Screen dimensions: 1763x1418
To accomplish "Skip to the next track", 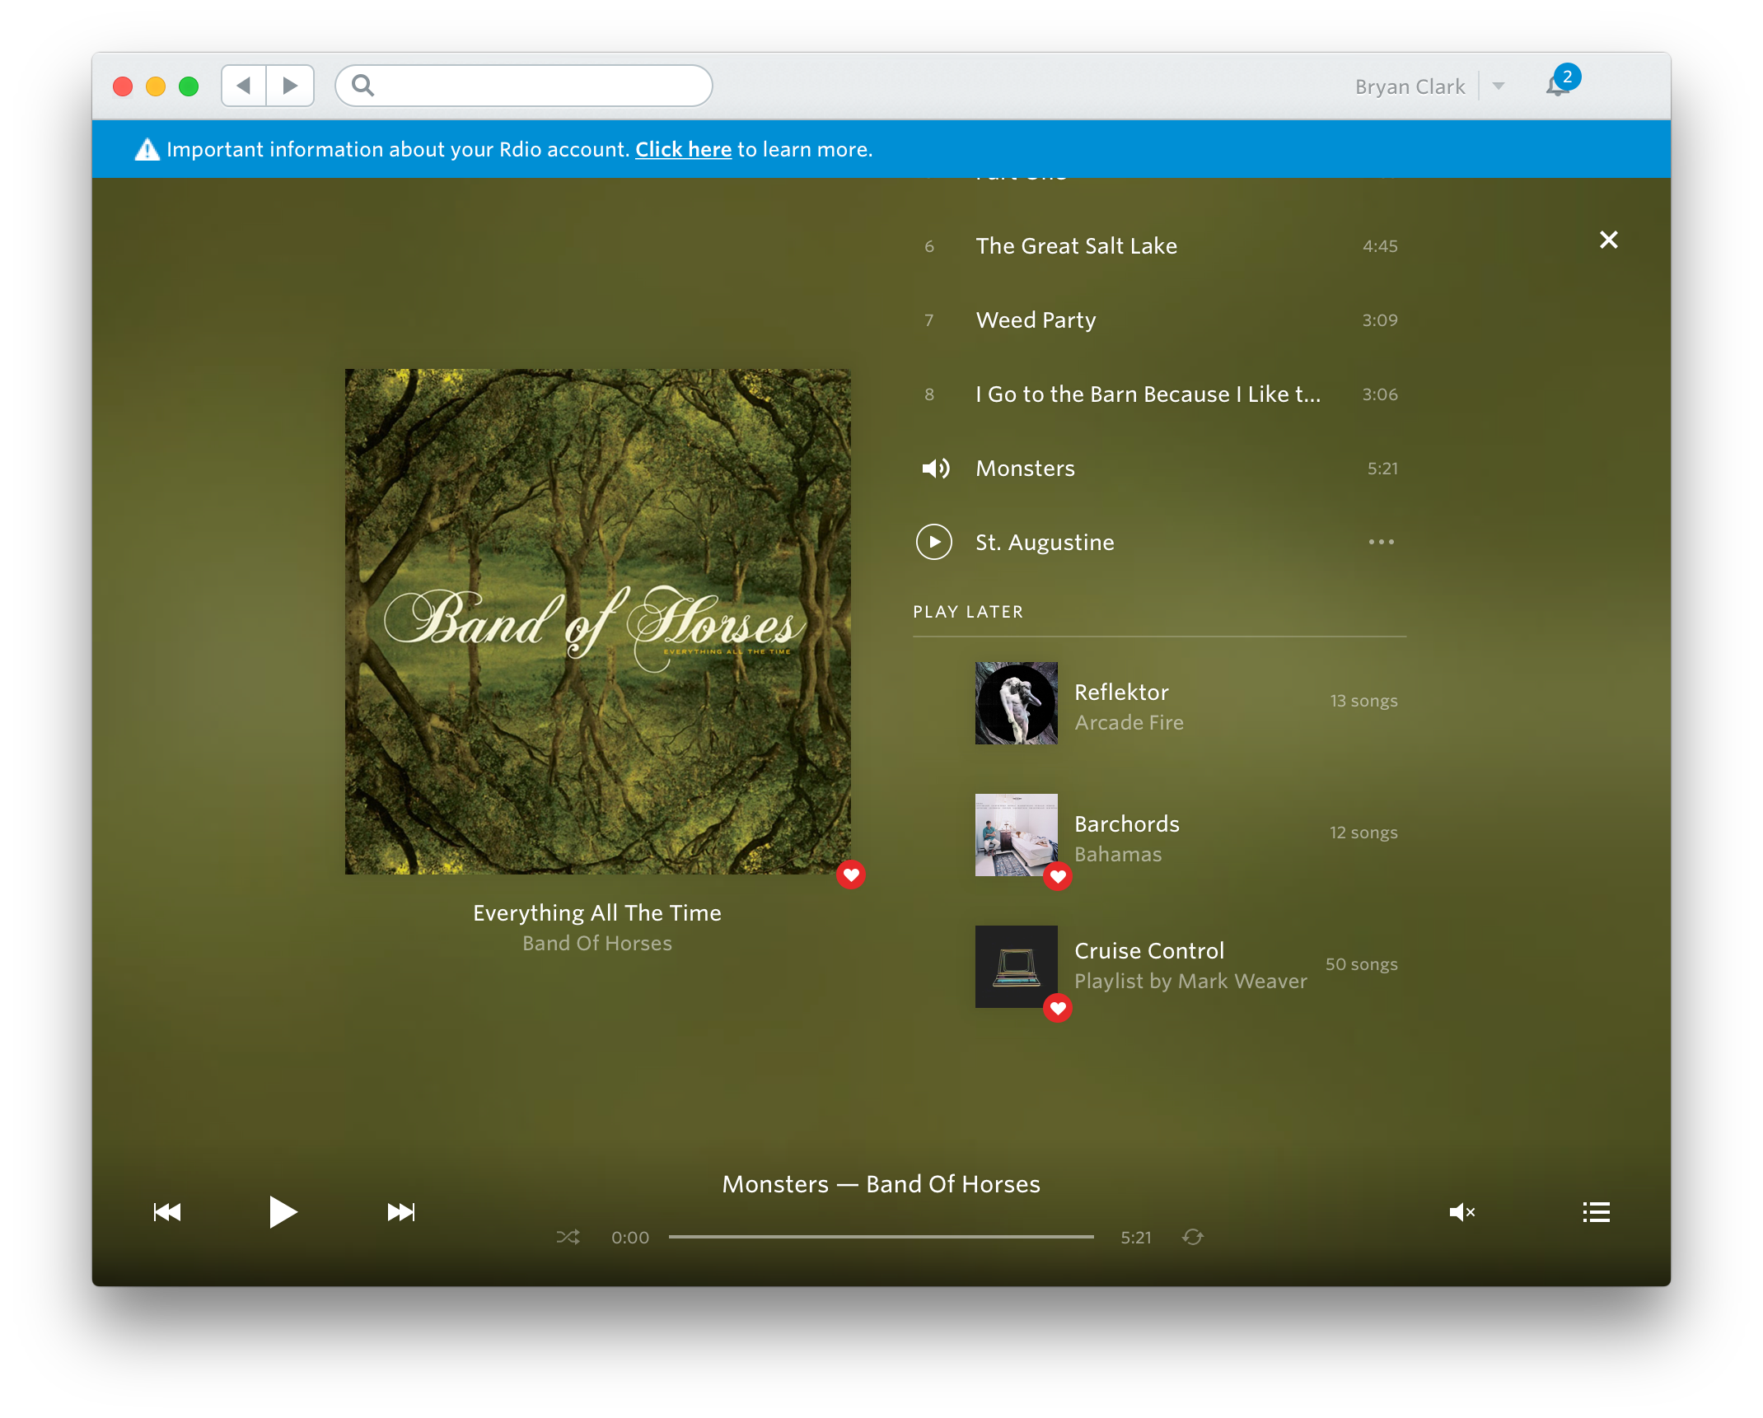I will click(401, 1212).
